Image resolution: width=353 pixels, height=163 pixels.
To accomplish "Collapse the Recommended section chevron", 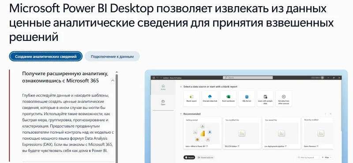I will [181, 114].
